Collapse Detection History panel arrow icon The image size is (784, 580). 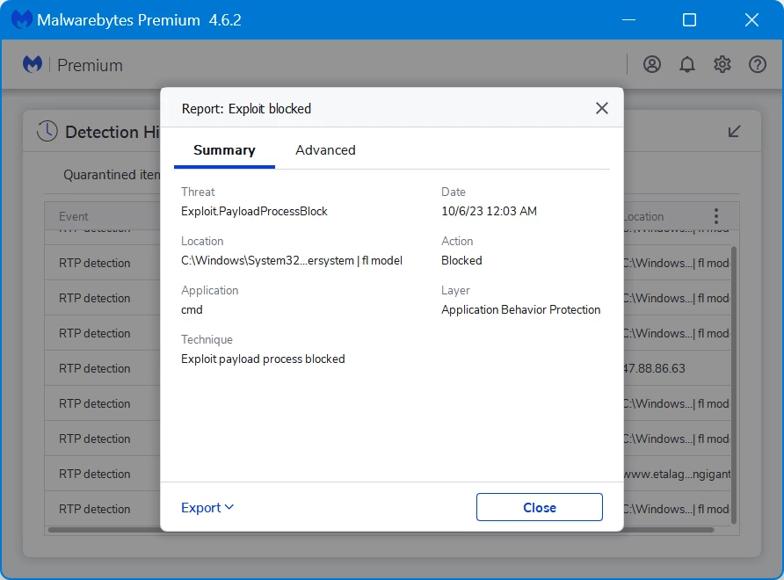pyautogui.click(x=734, y=132)
